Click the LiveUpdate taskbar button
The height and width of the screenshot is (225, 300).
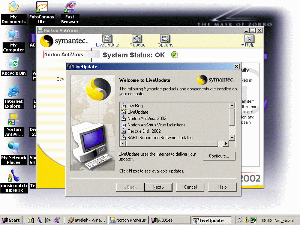[211, 220]
